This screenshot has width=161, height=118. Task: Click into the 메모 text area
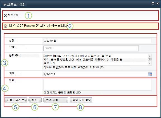[x=98, y=85]
